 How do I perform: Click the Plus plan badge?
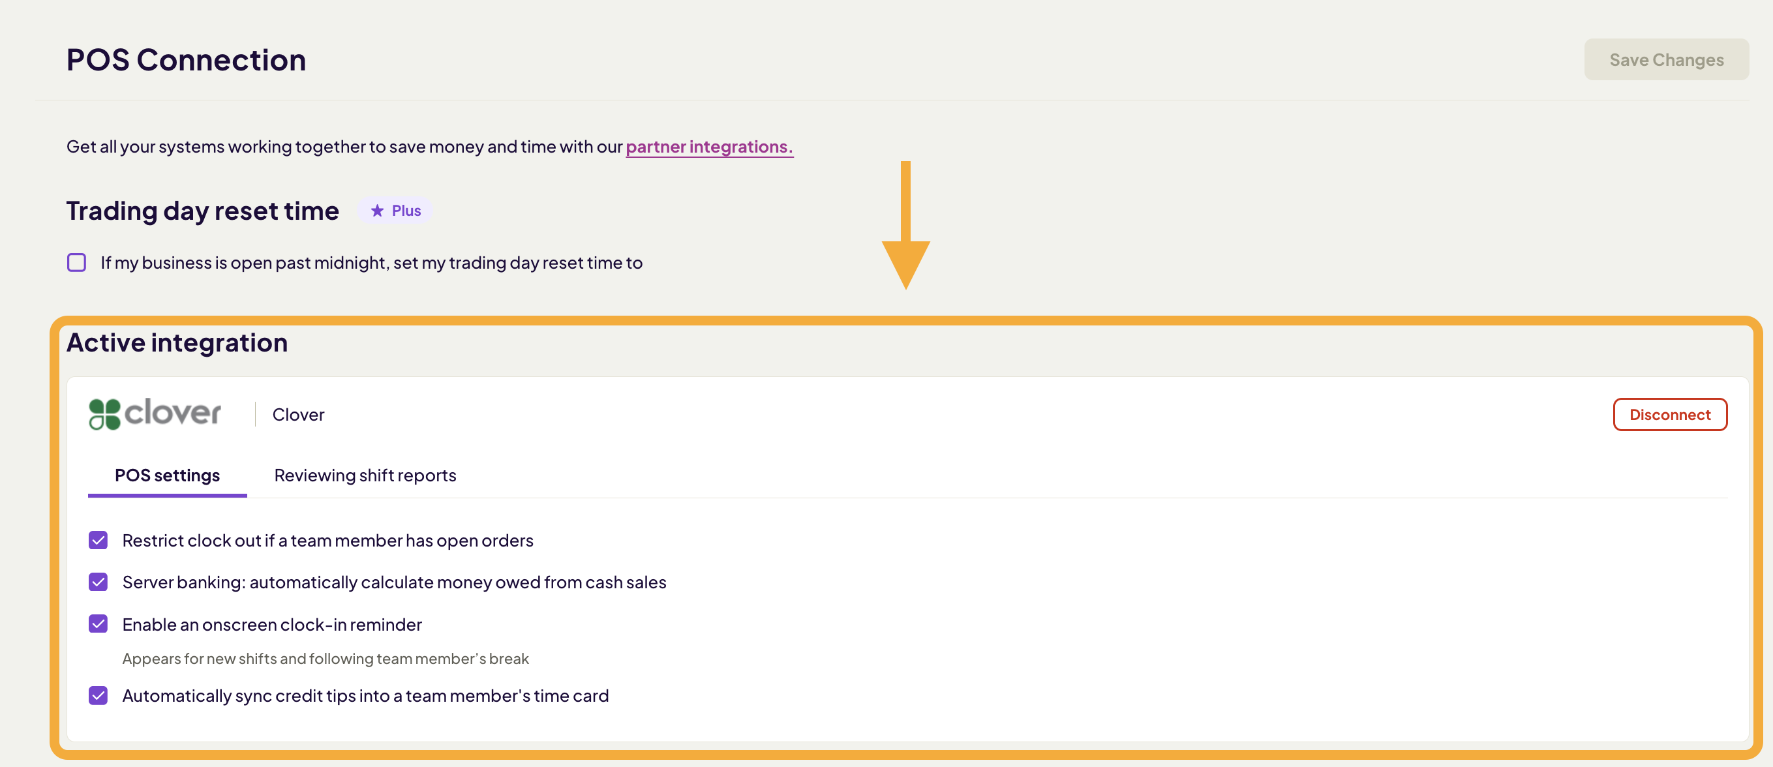tap(395, 211)
